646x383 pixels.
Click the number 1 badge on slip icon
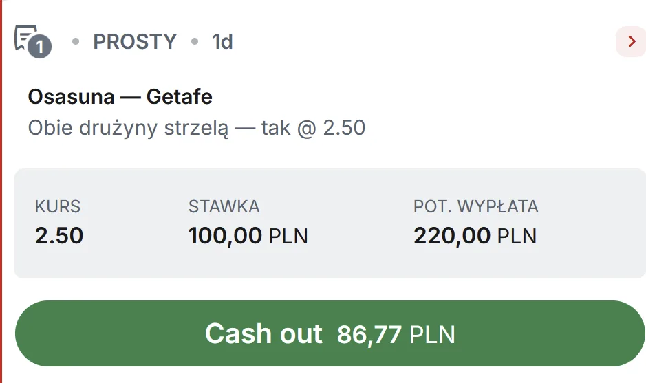click(41, 47)
